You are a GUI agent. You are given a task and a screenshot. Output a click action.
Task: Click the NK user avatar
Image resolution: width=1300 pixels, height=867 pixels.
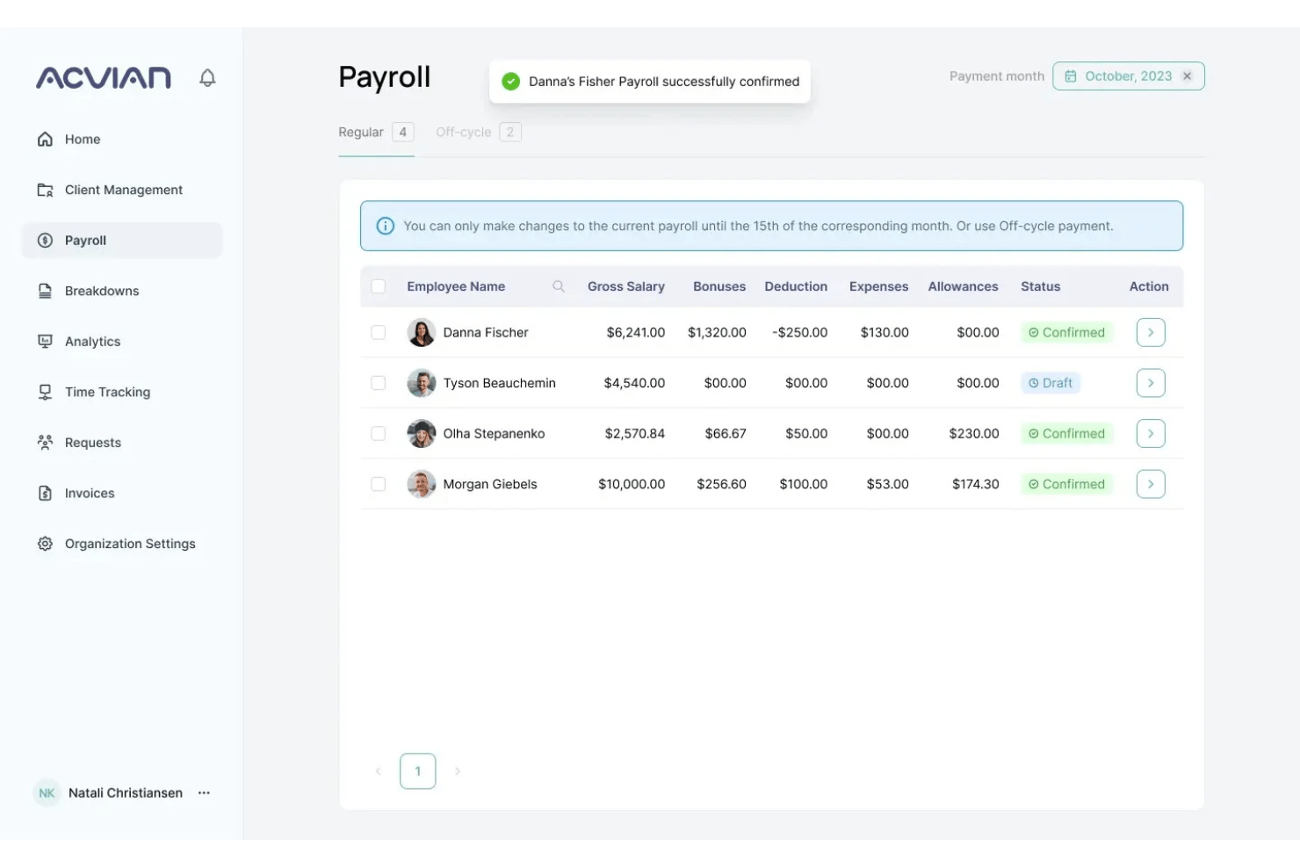(47, 793)
